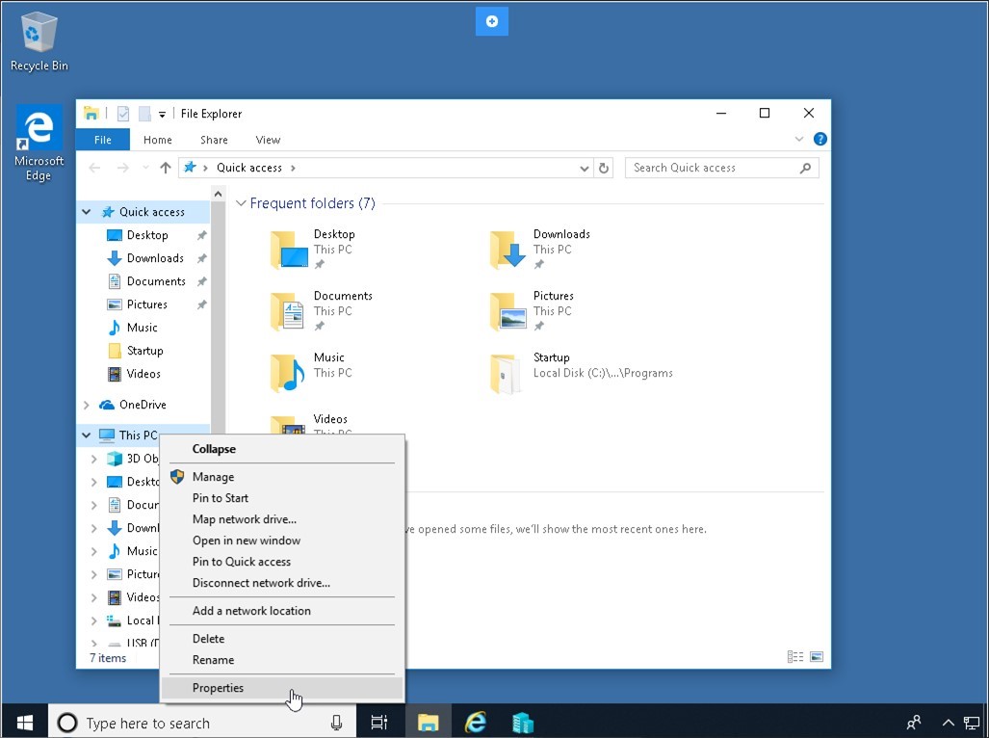989x738 pixels.
Task: Select Pictures under Quick access in sidebar
Action: tap(147, 304)
